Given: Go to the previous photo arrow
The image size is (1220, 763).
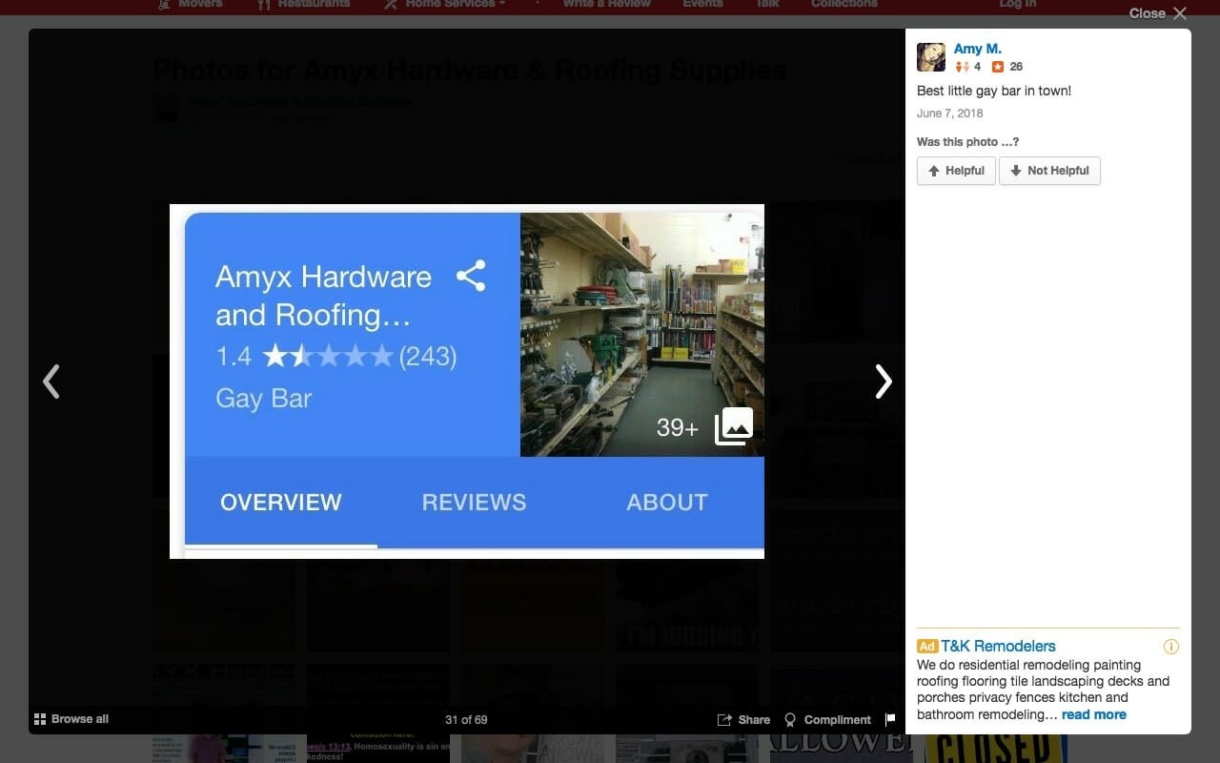Looking at the screenshot, I should [51, 381].
